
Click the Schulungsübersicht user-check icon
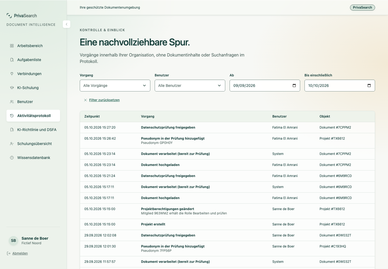tap(12, 144)
